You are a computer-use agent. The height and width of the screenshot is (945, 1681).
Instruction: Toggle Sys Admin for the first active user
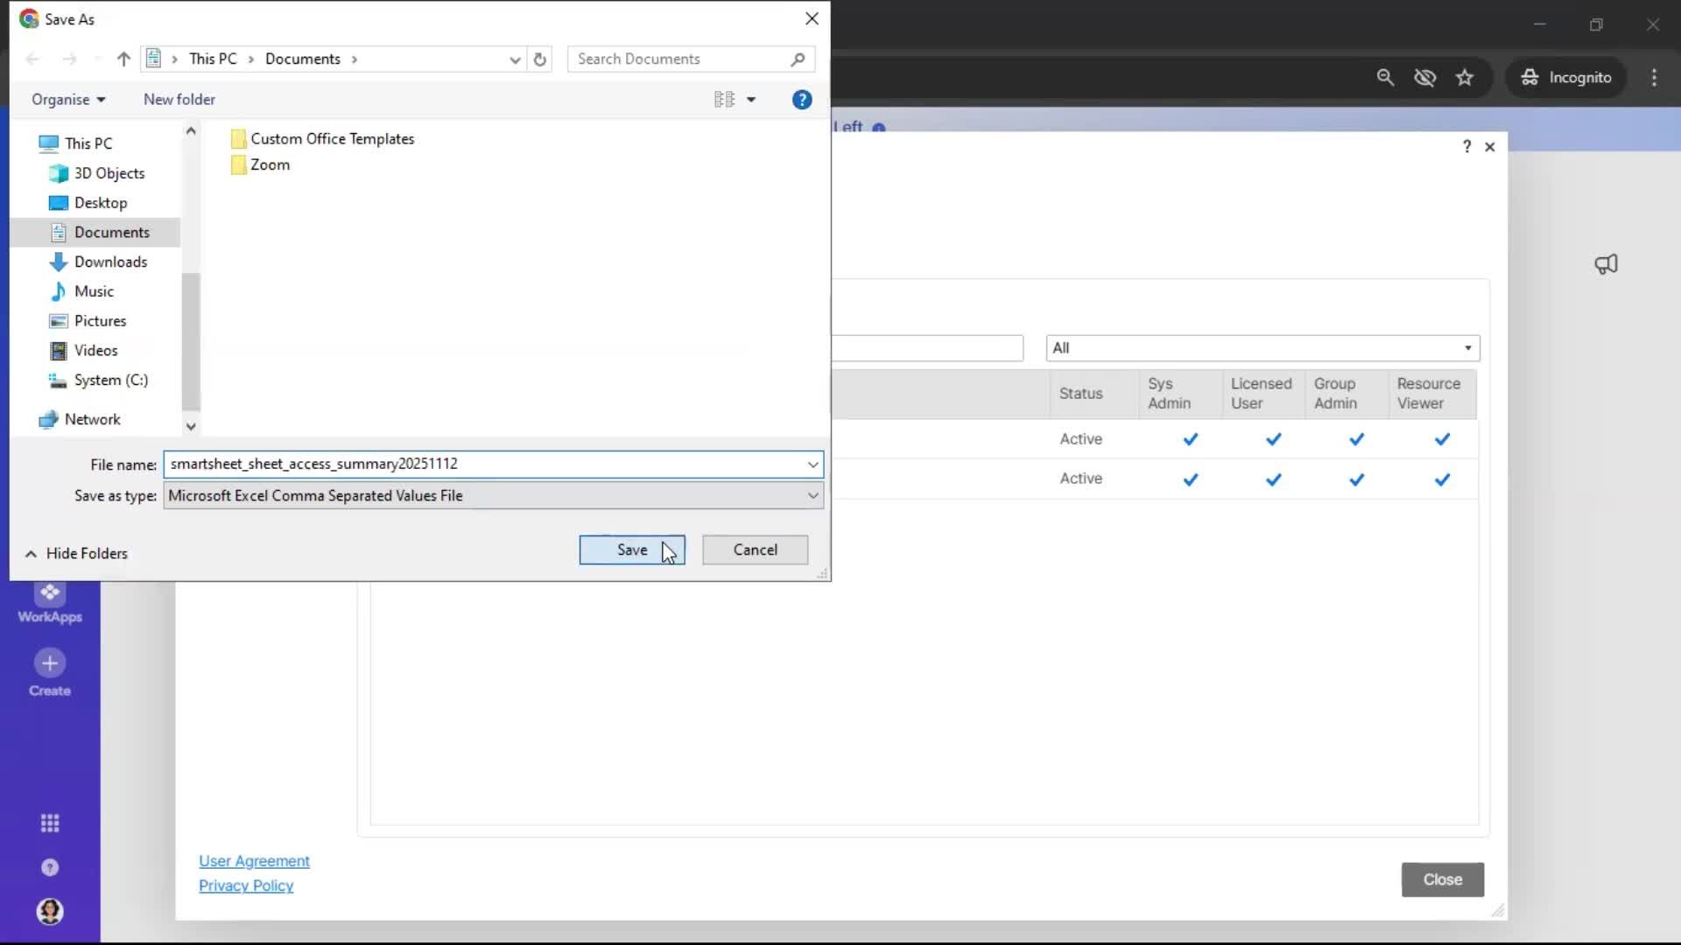(x=1191, y=439)
